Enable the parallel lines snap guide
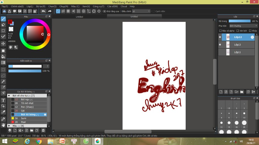This screenshot has width=259, height=145. click(63, 11)
